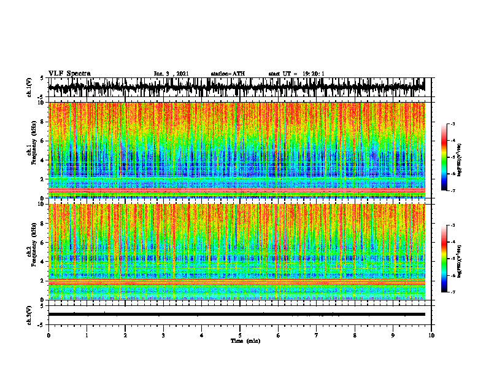
Task: Click the ch.1 "Frequency (kHz)" axis label
Action: [x=35, y=143]
